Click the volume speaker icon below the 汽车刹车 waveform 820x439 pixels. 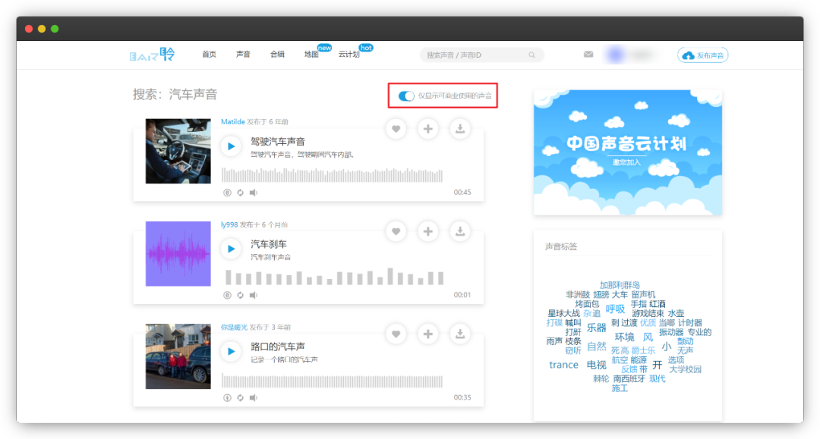click(x=254, y=294)
